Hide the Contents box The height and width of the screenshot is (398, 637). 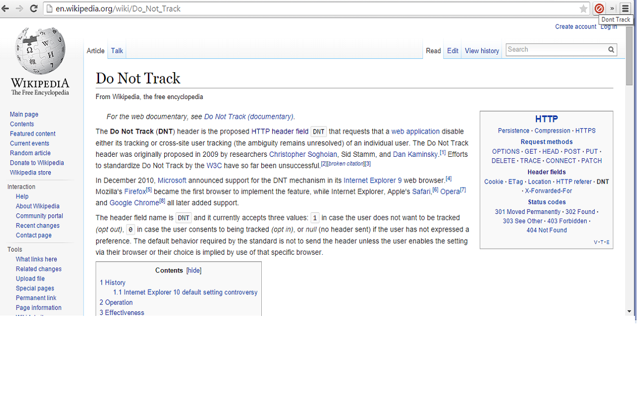193,270
